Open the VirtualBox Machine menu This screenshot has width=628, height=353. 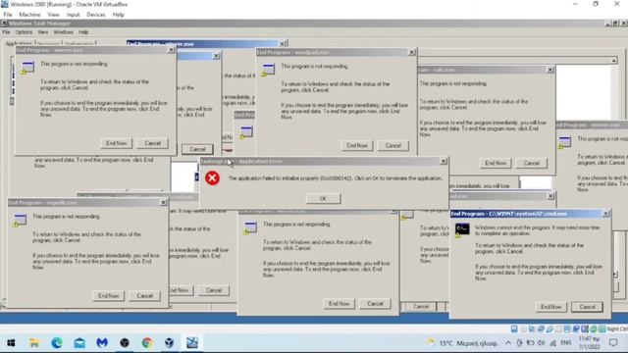click(x=29, y=15)
